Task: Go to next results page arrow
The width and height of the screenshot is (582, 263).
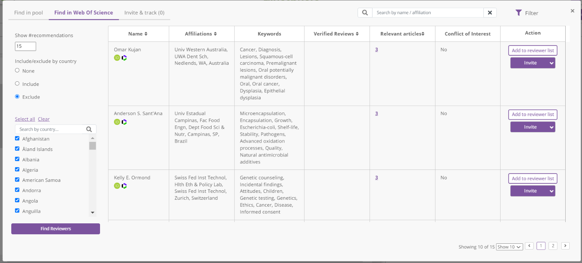Action: [x=565, y=246]
